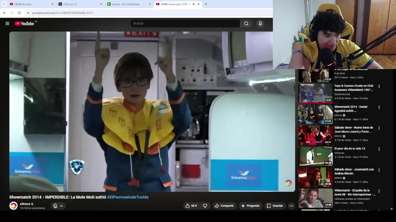Open title Videomatch - El padre de la novia 08

click(x=355, y=192)
